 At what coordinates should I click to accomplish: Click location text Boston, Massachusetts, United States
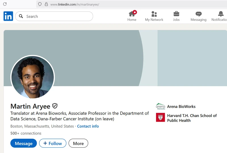42,126
